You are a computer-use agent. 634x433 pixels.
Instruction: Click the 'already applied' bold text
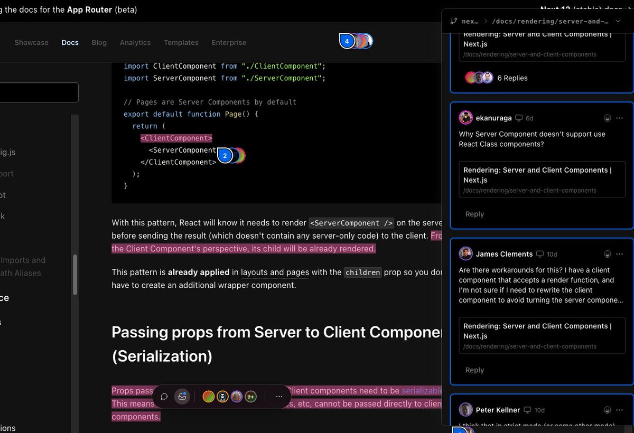(x=199, y=272)
